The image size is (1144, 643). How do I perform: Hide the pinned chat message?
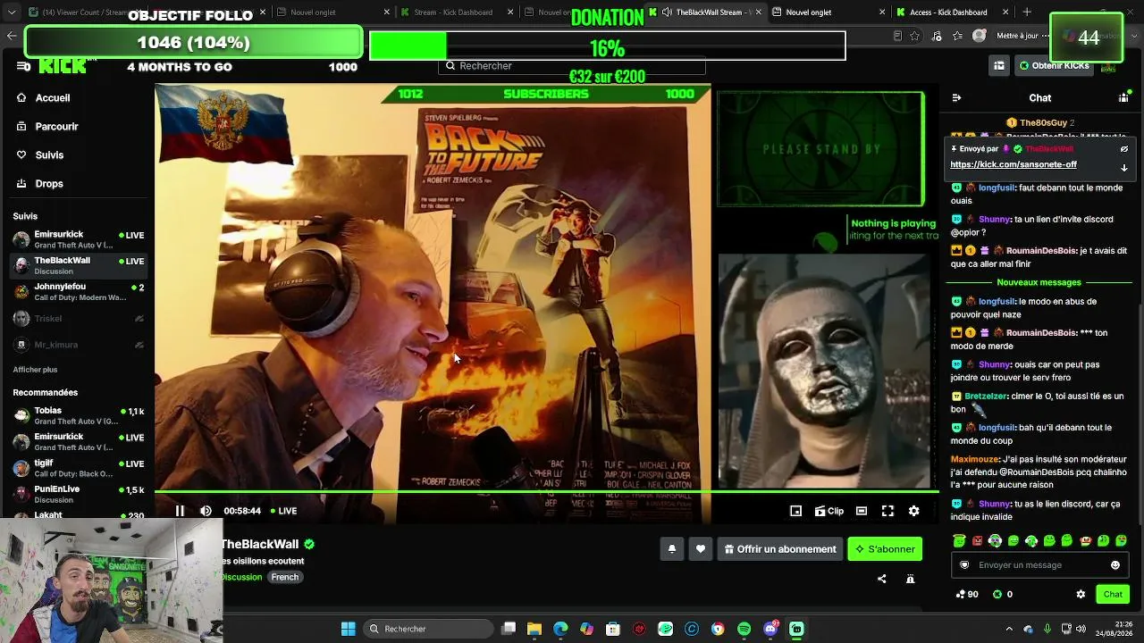tap(1124, 149)
